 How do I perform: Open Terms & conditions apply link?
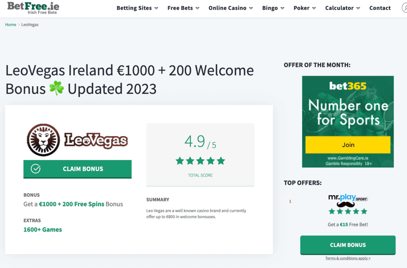348,258
